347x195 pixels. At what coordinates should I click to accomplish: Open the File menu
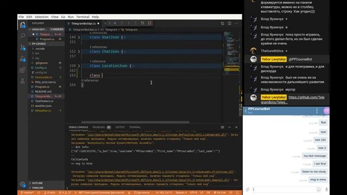point(21,17)
